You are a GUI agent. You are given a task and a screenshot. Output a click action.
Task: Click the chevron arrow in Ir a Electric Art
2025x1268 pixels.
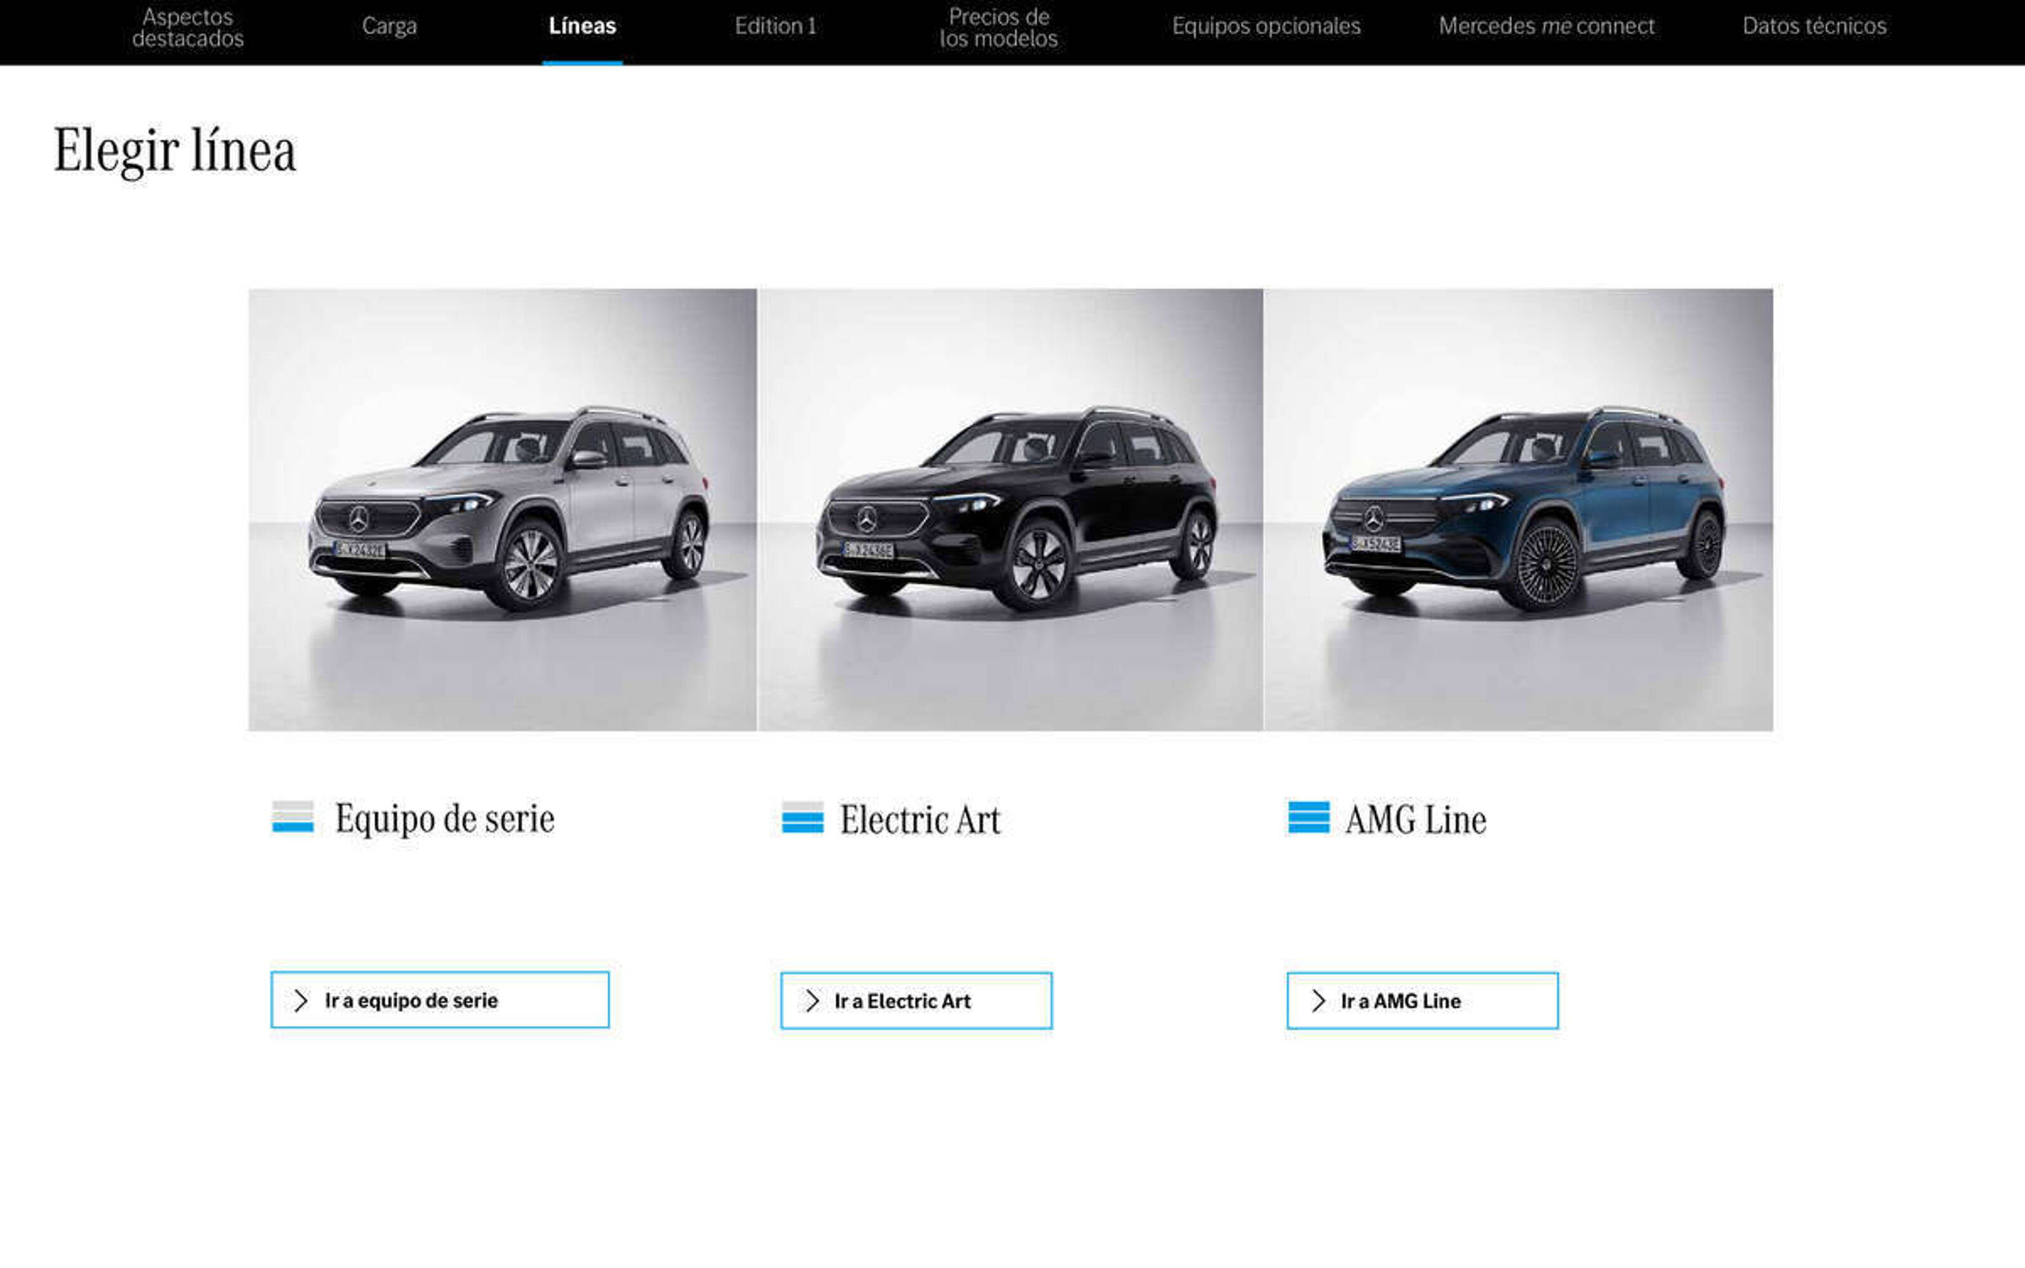pyautogui.click(x=811, y=1000)
